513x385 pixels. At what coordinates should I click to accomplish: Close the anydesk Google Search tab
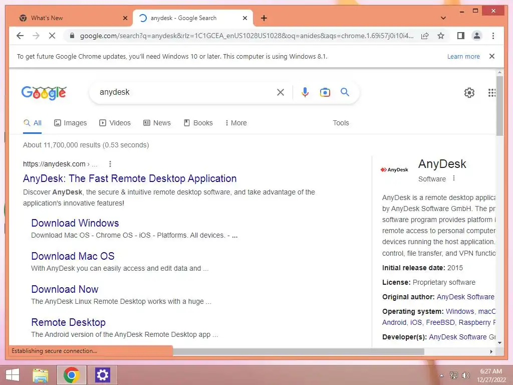pyautogui.click(x=244, y=18)
